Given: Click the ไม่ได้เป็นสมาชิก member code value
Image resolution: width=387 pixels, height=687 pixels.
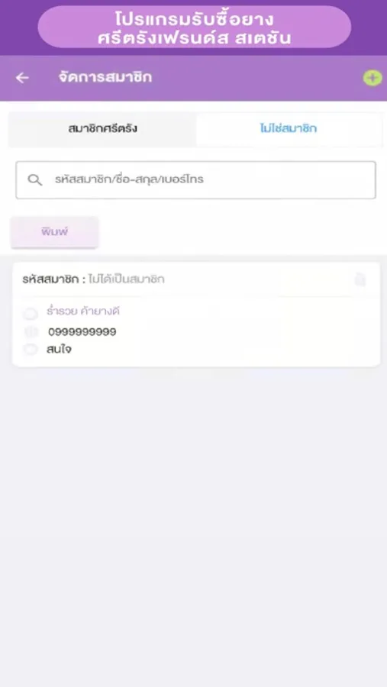Looking at the screenshot, I should click(127, 279).
